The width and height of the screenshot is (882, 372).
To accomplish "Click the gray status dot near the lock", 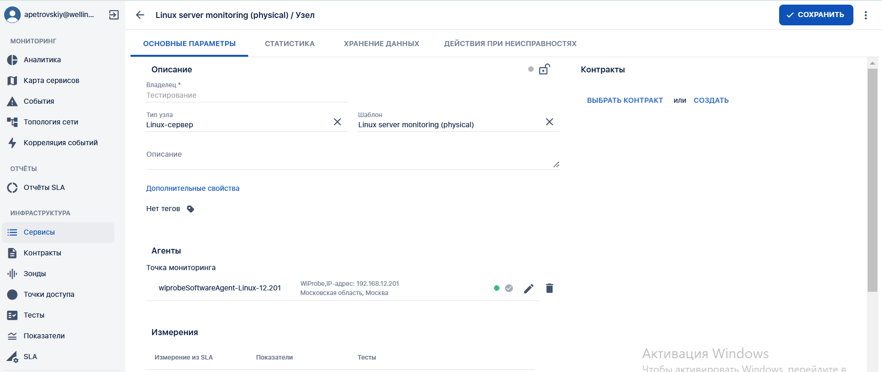I will coord(531,69).
